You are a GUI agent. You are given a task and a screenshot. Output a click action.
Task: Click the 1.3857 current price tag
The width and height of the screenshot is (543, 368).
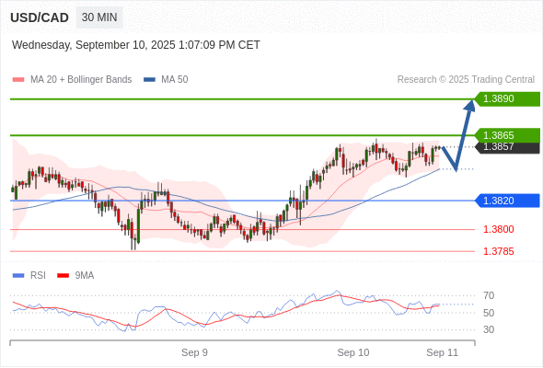click(x=507, y=147)
